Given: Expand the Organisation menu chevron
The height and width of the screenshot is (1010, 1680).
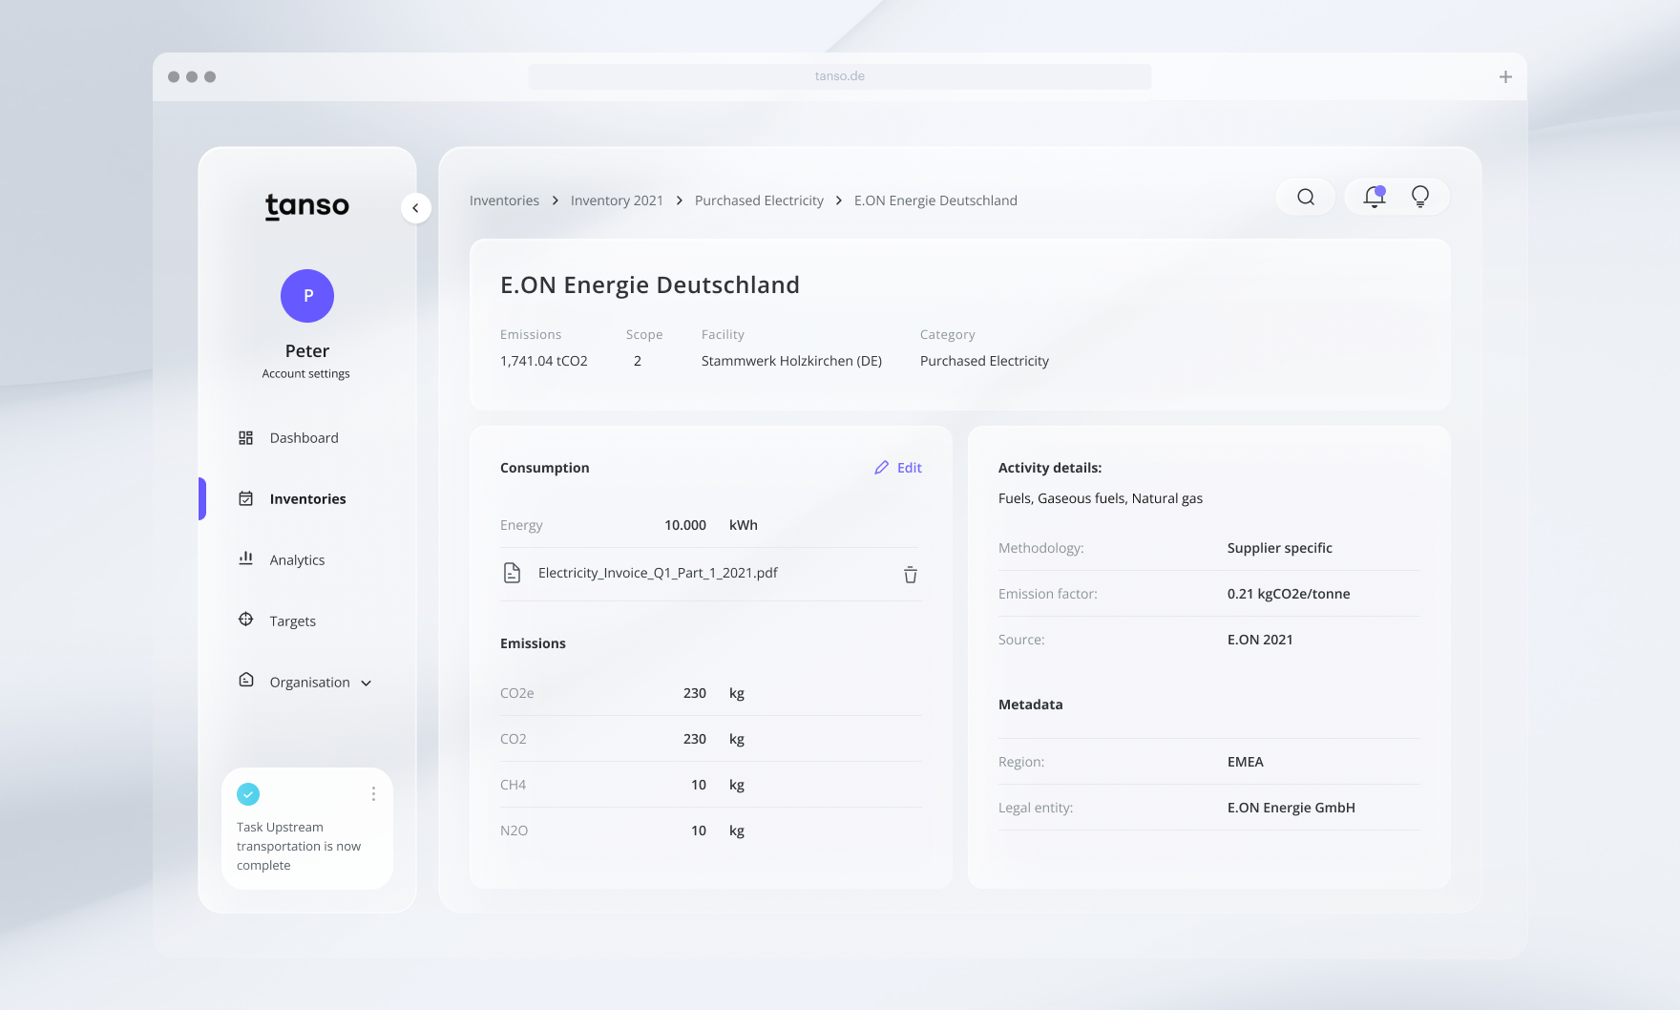Looking at the screenshot, I should click(x=367, y=683).
